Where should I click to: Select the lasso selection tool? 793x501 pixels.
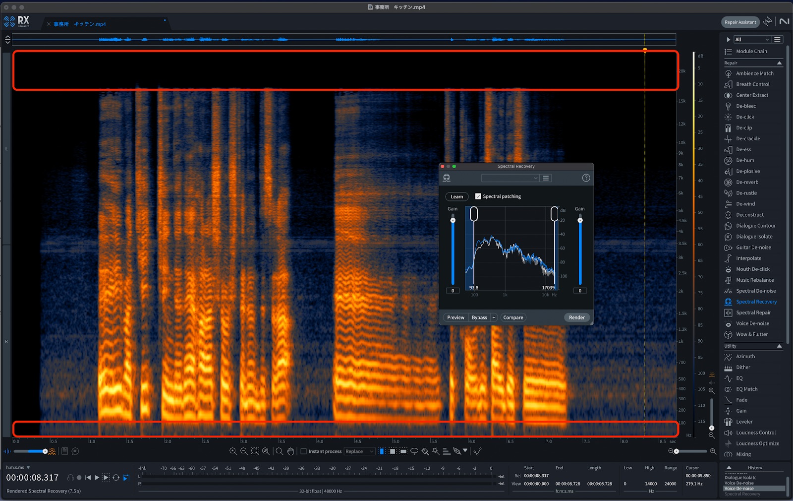[x=414, y=451]
